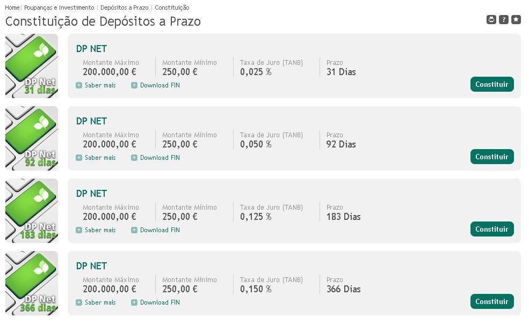
Task: Download FIN for the 31 Dias deposit
Action: pyautogui.click(x=160, y=85)
